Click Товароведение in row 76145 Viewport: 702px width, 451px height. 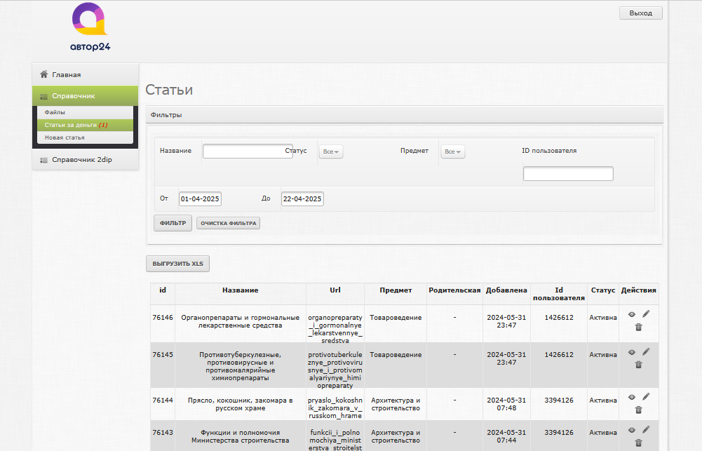click(x=396, y=355)
